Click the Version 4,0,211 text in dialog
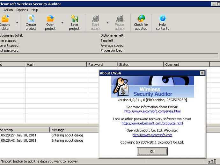Screen dimensions: 220x165 152,100
